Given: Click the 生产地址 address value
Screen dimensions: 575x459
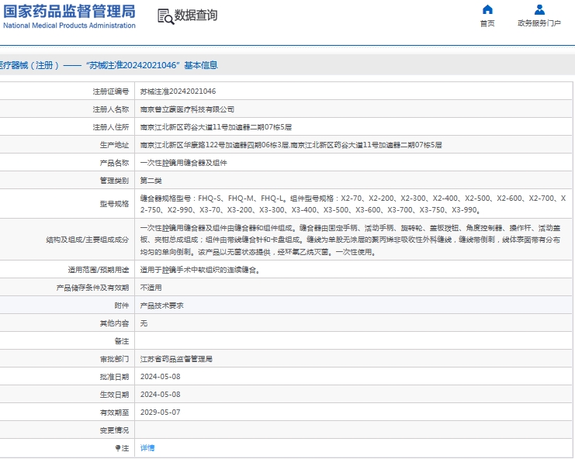Looking at the screenshot, I should 291,145.
